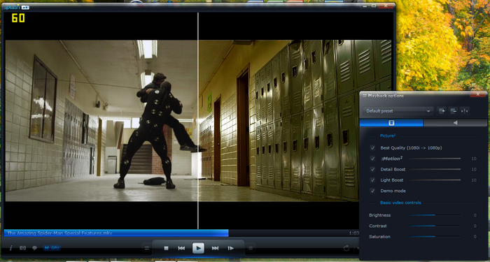490x262 pixels.
Task: Open the Default preset dropdown
Action: coord(398,110)
